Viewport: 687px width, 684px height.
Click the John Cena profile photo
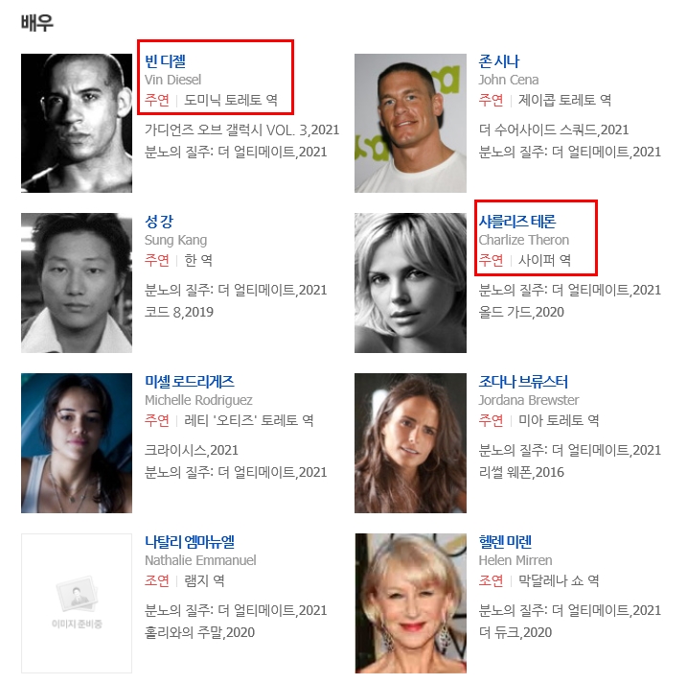pyautogui.click(x=410, y=123)
